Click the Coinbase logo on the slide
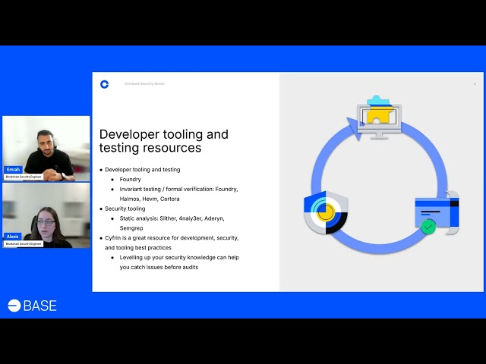The height and width of the screenshot is (364, 486). pyautogui.click(x=105, y=84)
